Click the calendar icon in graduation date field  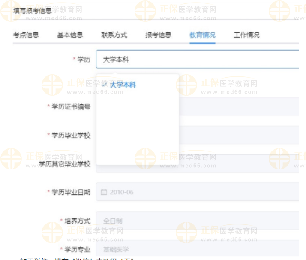coord(104,192)
